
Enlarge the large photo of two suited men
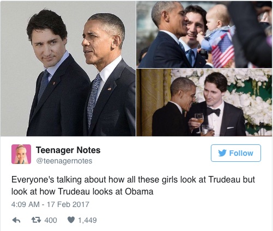68,69
